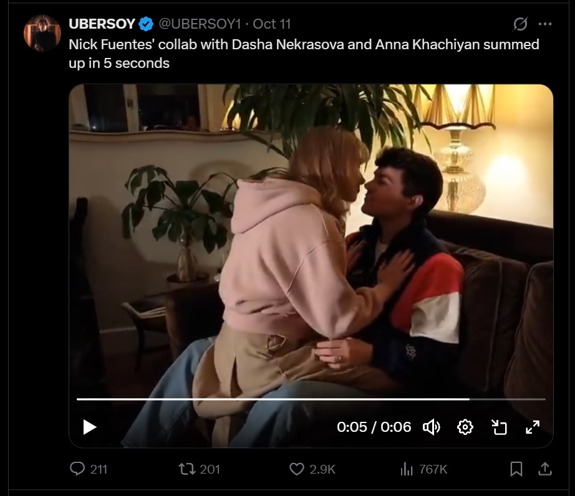The height and width of the screenshot is (496, 575).
Task: View the post analytics showing 767K
Action: [x=423, y=469]
